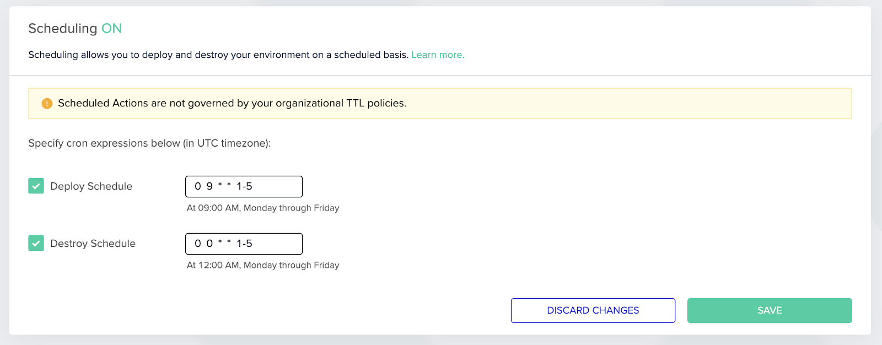Select the Scheduling heading word
The height and width of the screenshot is (345, 882).
coord(62,29)
